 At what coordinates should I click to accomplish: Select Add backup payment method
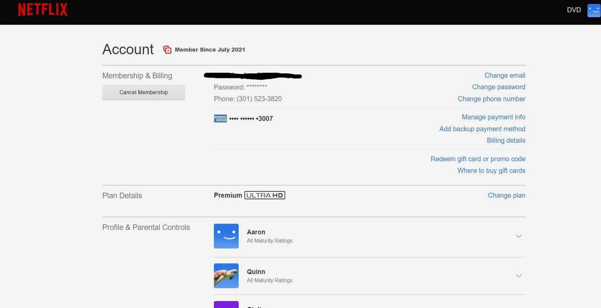click(x=482, y=129)
